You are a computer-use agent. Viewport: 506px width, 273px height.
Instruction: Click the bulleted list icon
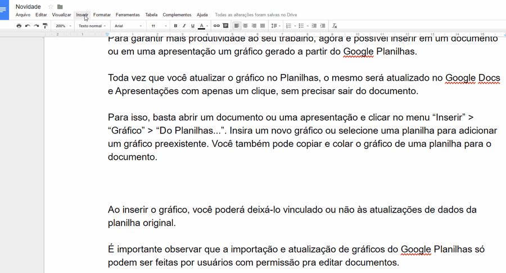coord(301,26)
